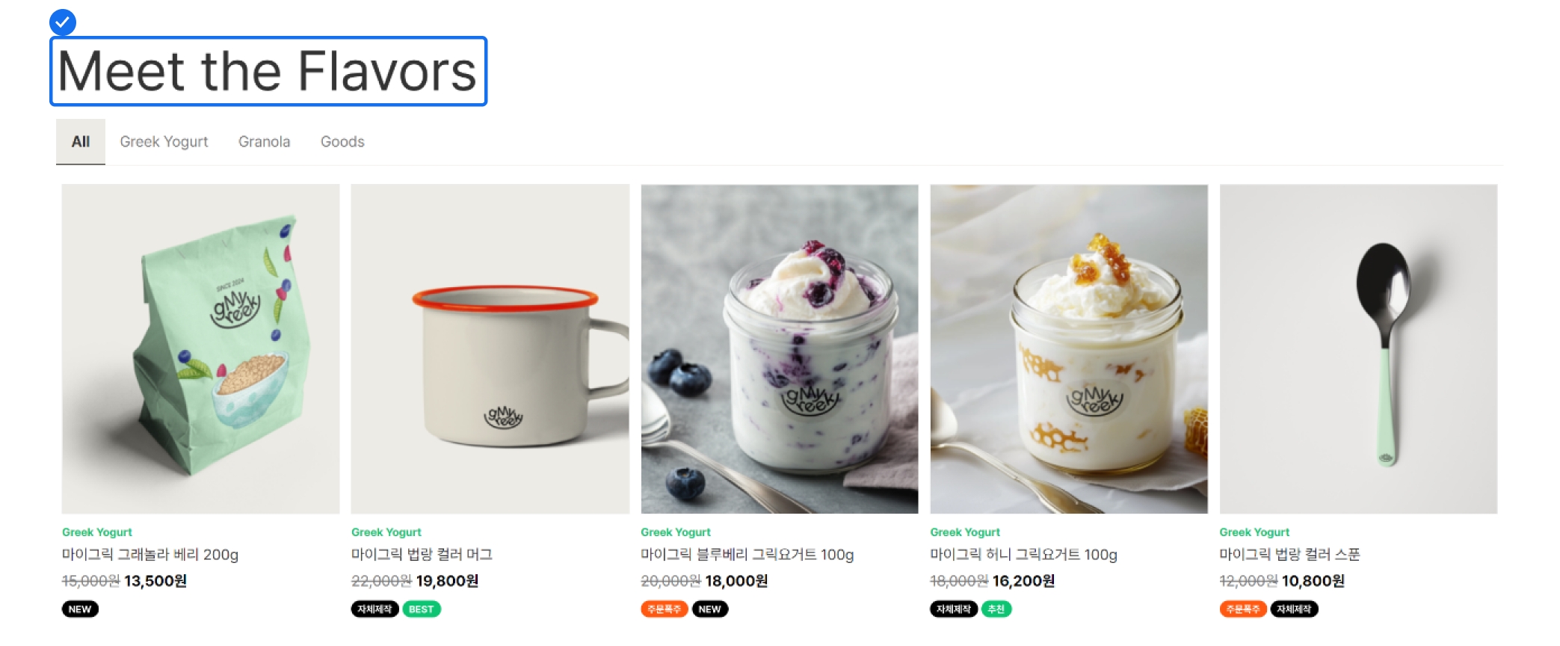The image size is (1560, 646).
Task: Open the Goods tab
Action: click(342, 142)
